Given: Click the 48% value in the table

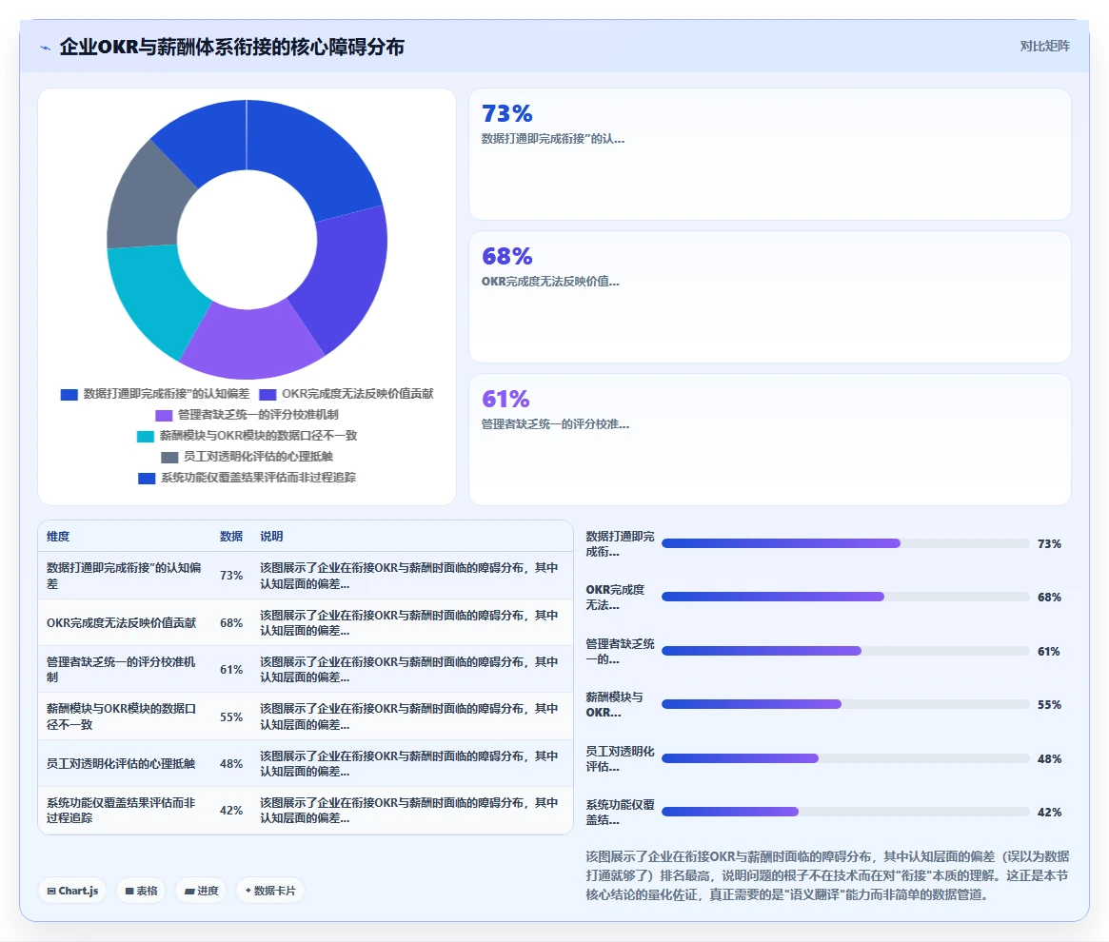Looking at the screenshot, I should [x=230, y=763].
